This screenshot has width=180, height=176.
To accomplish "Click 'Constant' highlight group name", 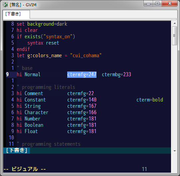I will (35, 100).
